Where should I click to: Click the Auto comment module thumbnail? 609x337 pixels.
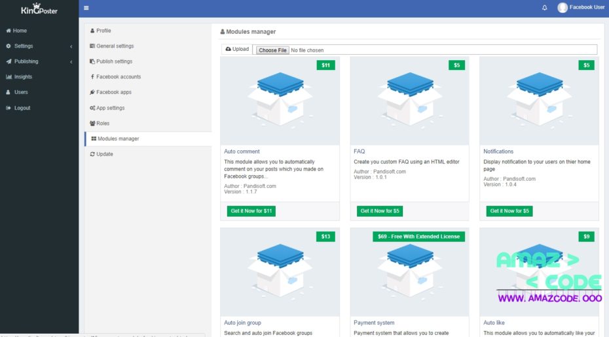click(x=280, y=101)
